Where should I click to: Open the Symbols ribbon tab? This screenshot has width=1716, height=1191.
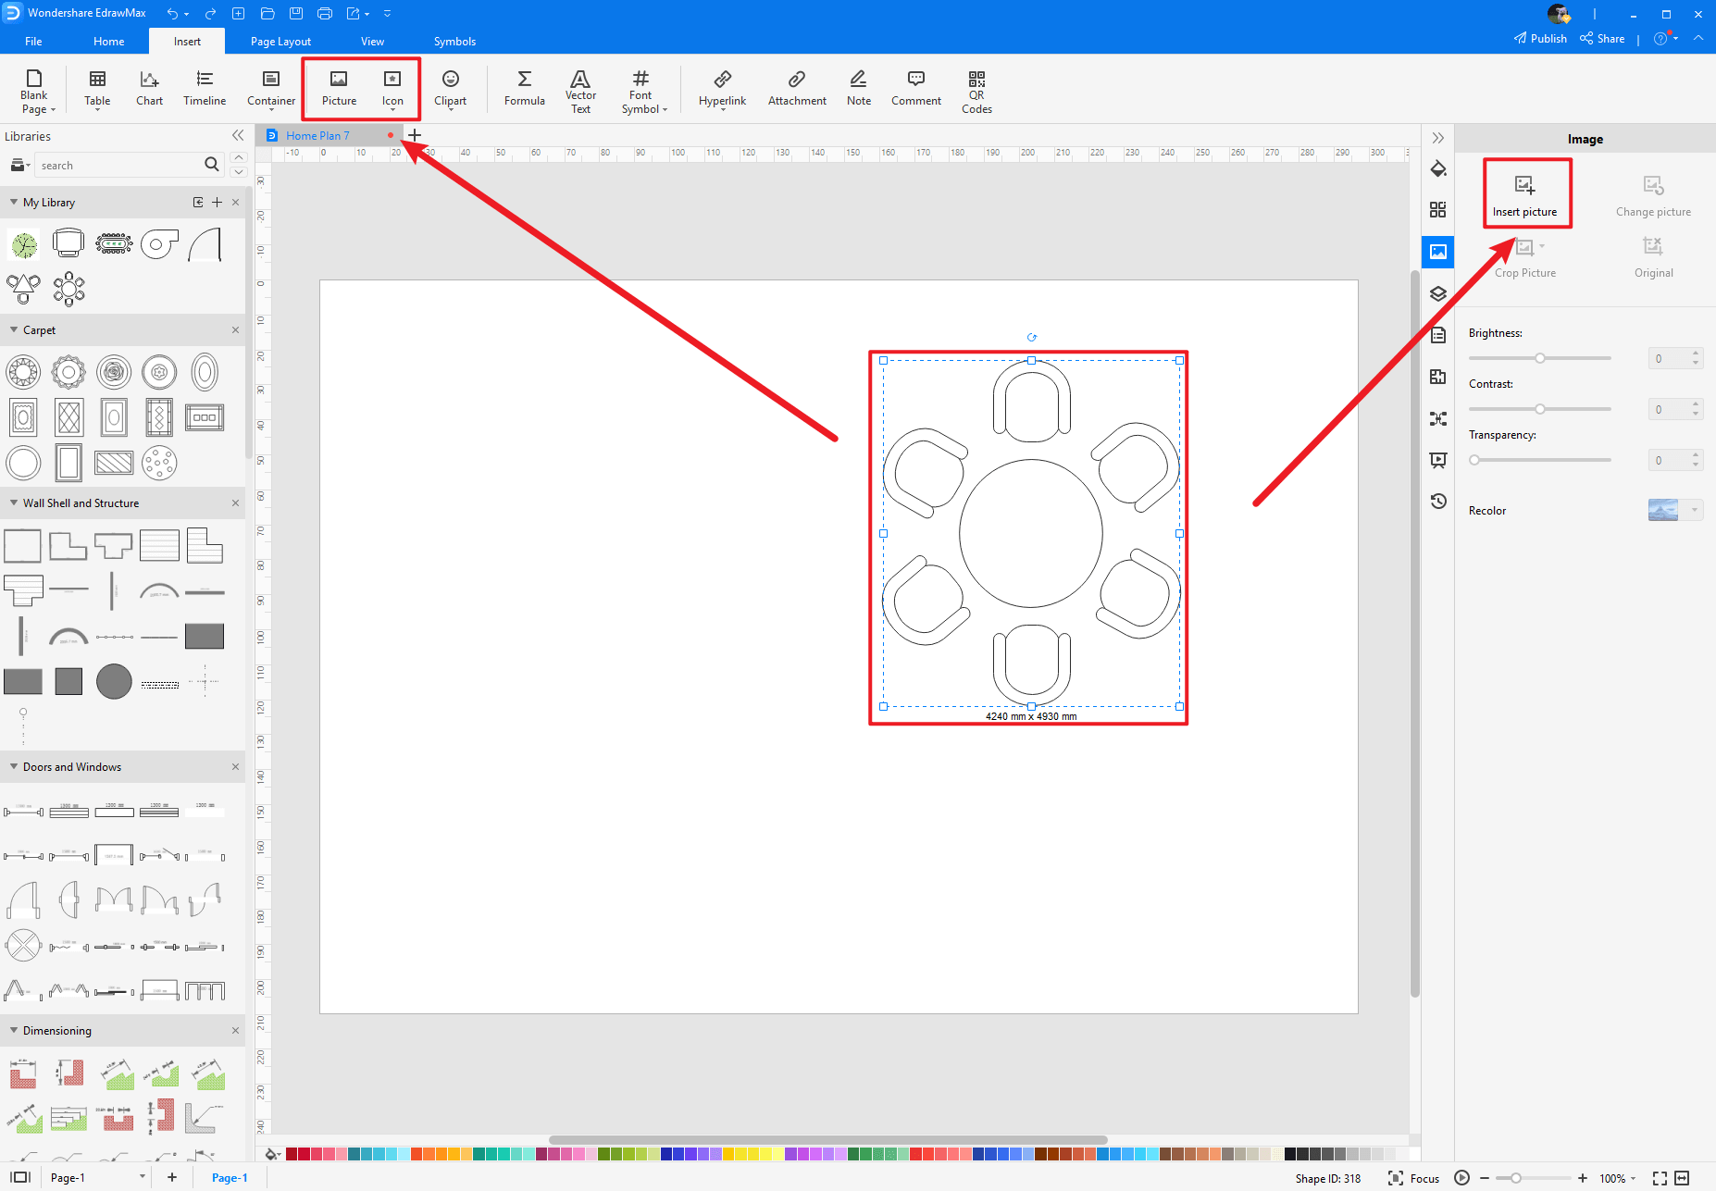point(454,42)
